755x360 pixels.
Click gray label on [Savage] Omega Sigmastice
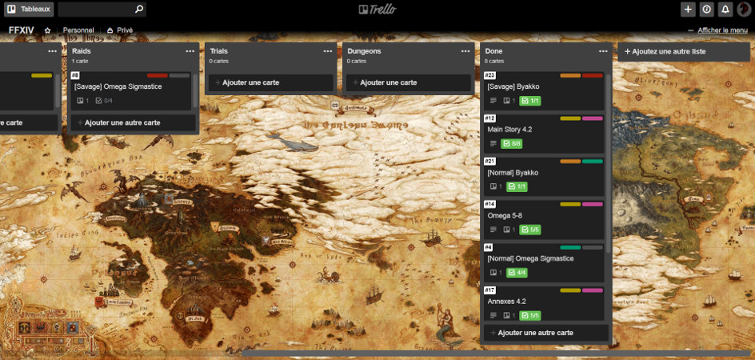pos(180,76)
